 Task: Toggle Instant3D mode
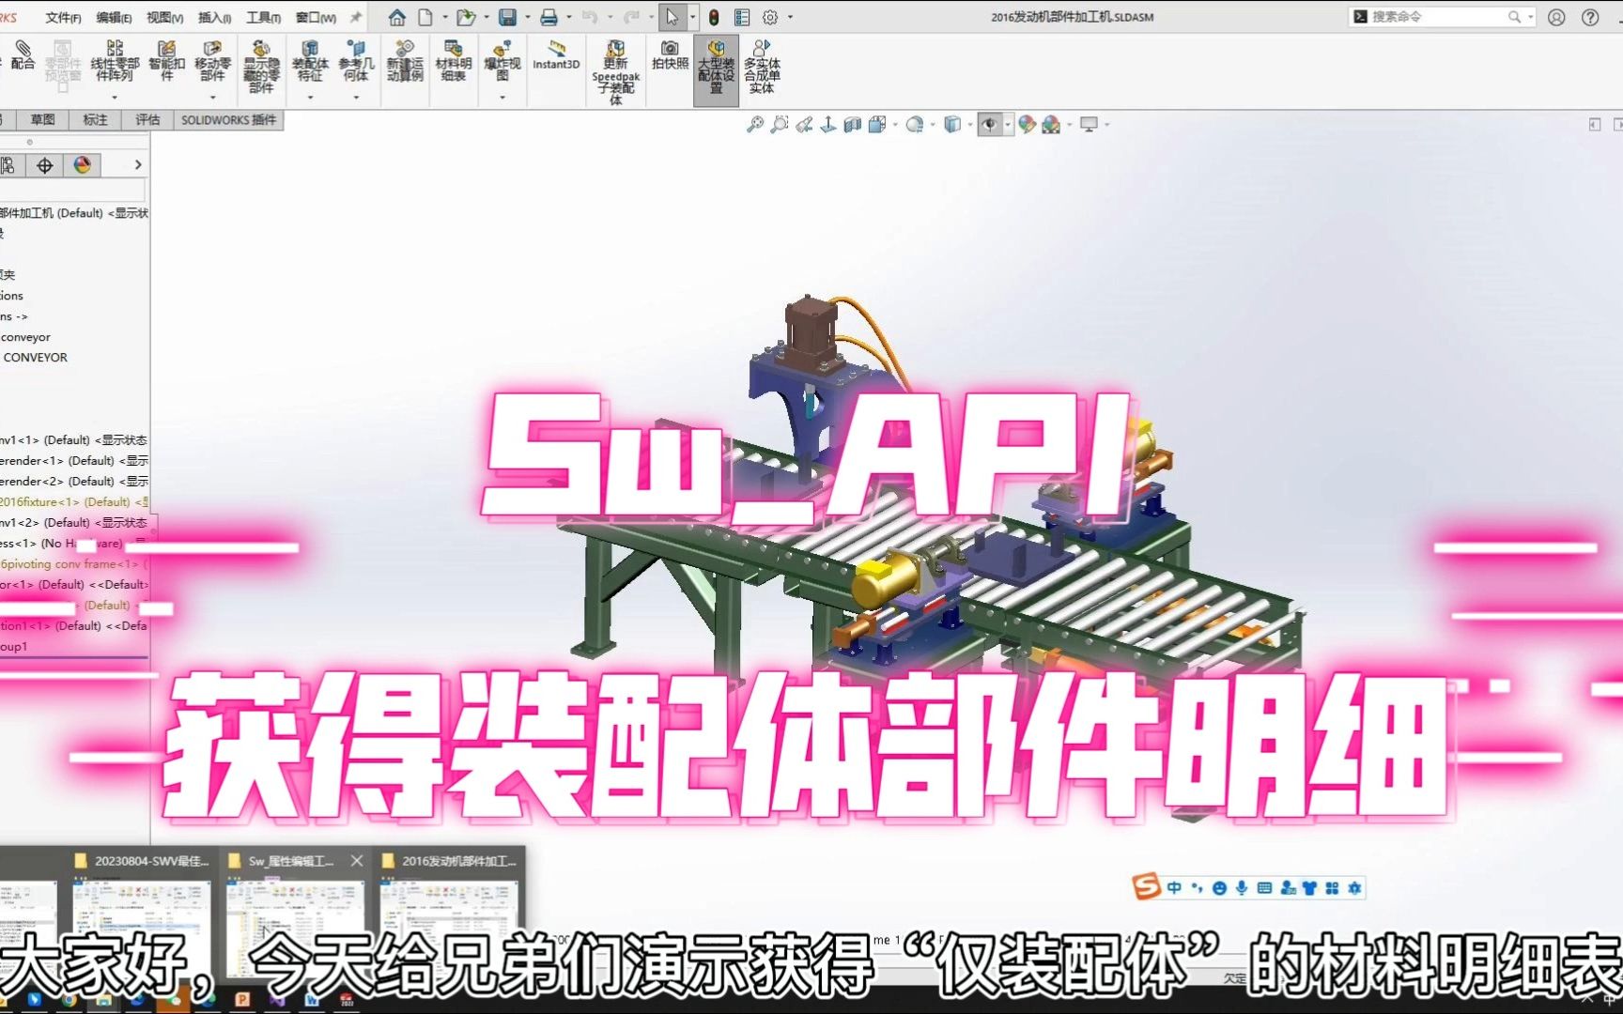click(556, 56)
